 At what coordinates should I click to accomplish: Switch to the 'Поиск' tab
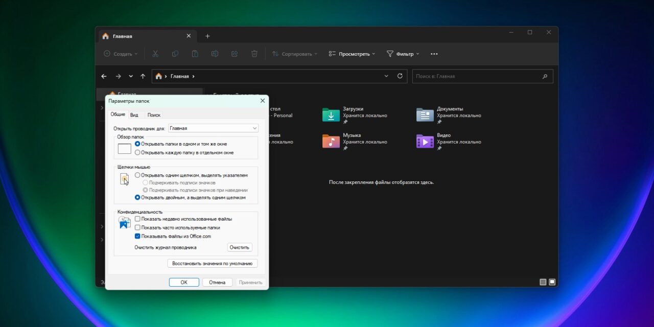coord(153,114)
